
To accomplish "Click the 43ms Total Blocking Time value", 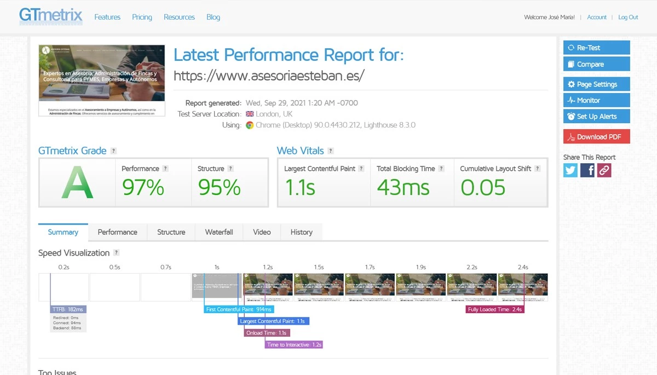I will (404, 188).
